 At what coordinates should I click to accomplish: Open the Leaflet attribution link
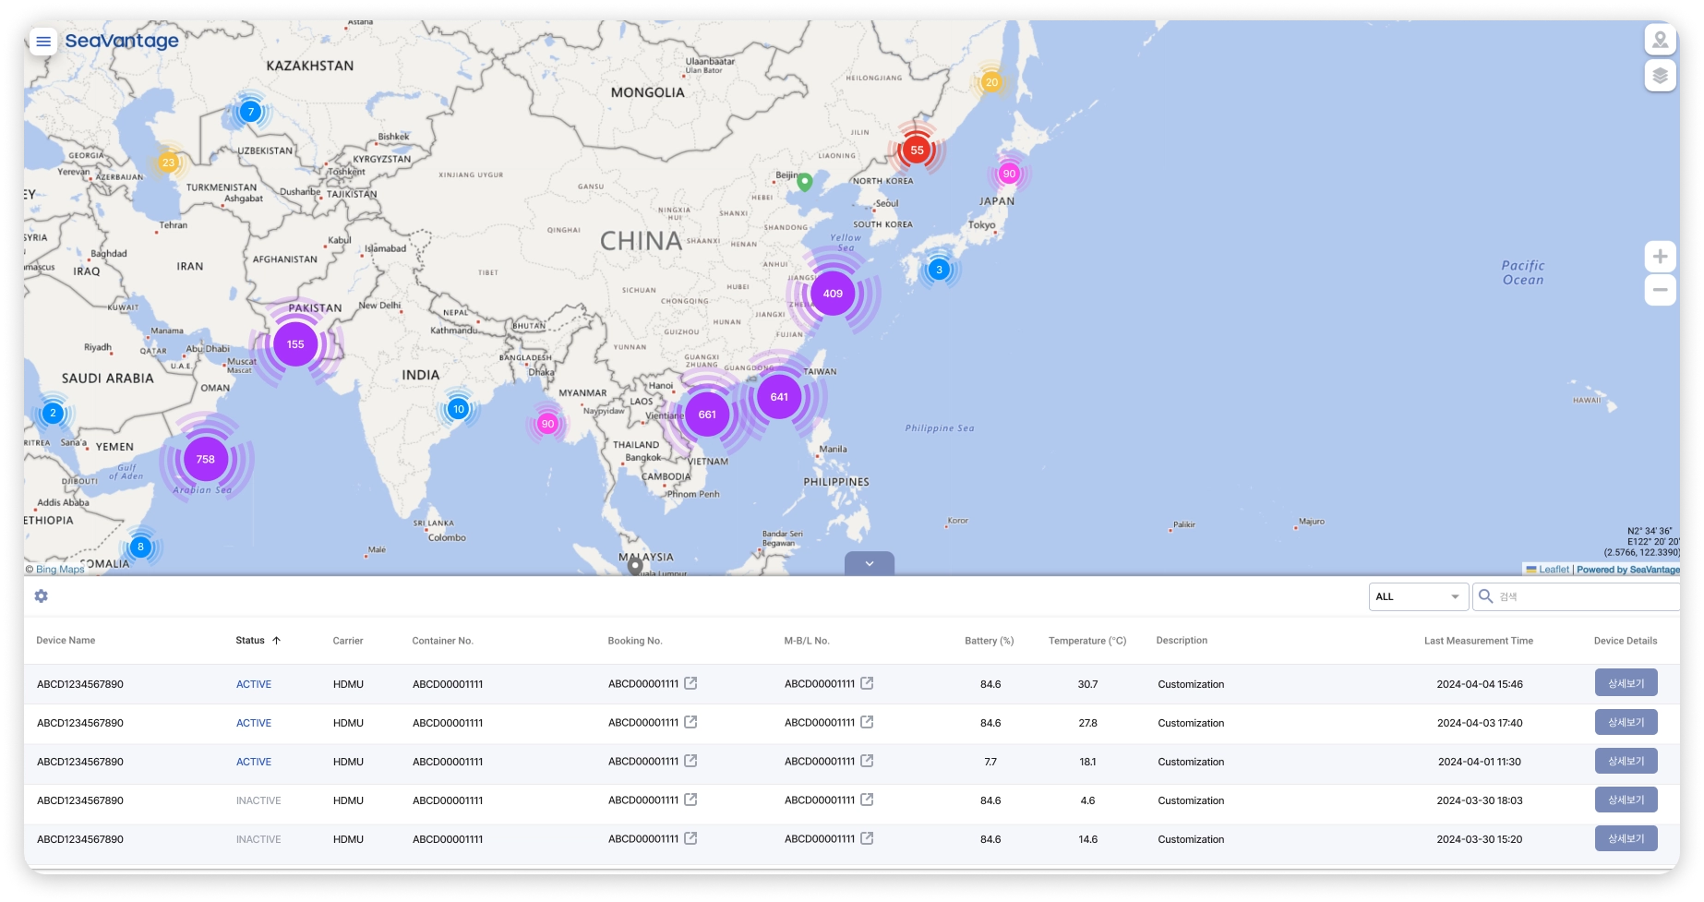[1548, 570]
